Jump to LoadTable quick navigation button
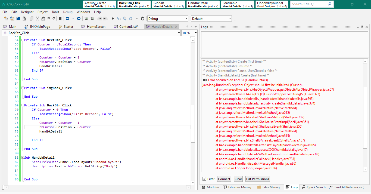The height and width of the screenshot is (194, 371). click(x=238, y=4)
